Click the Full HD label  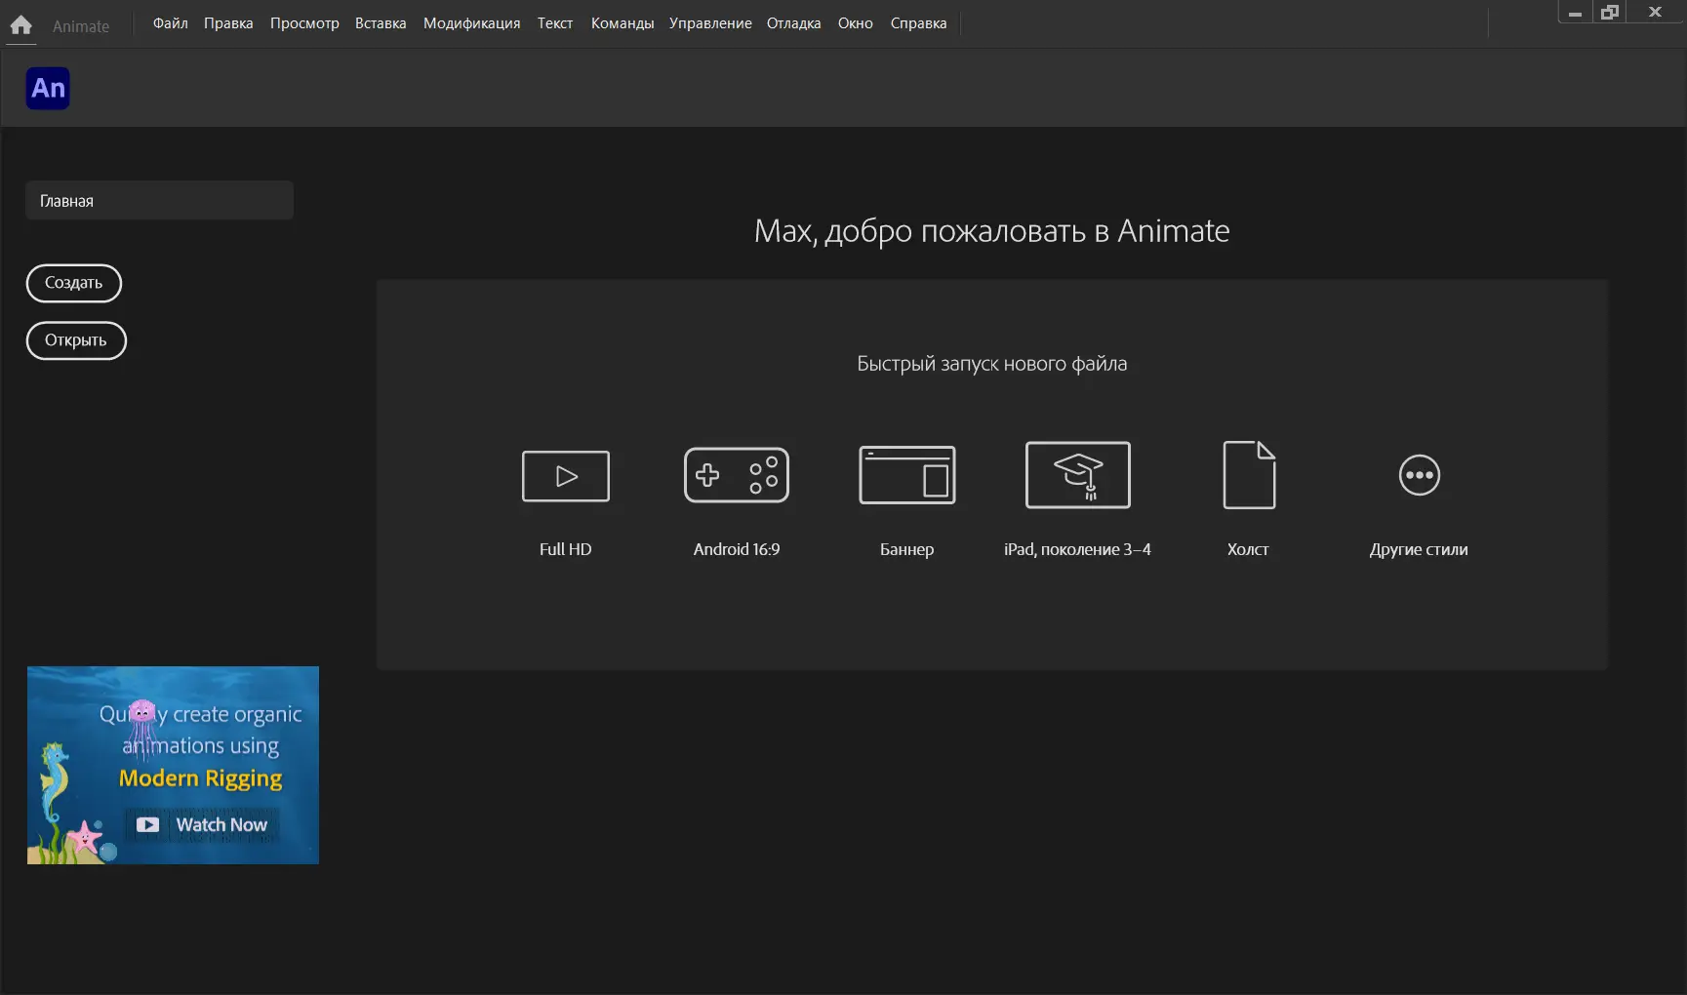(566, 549)
